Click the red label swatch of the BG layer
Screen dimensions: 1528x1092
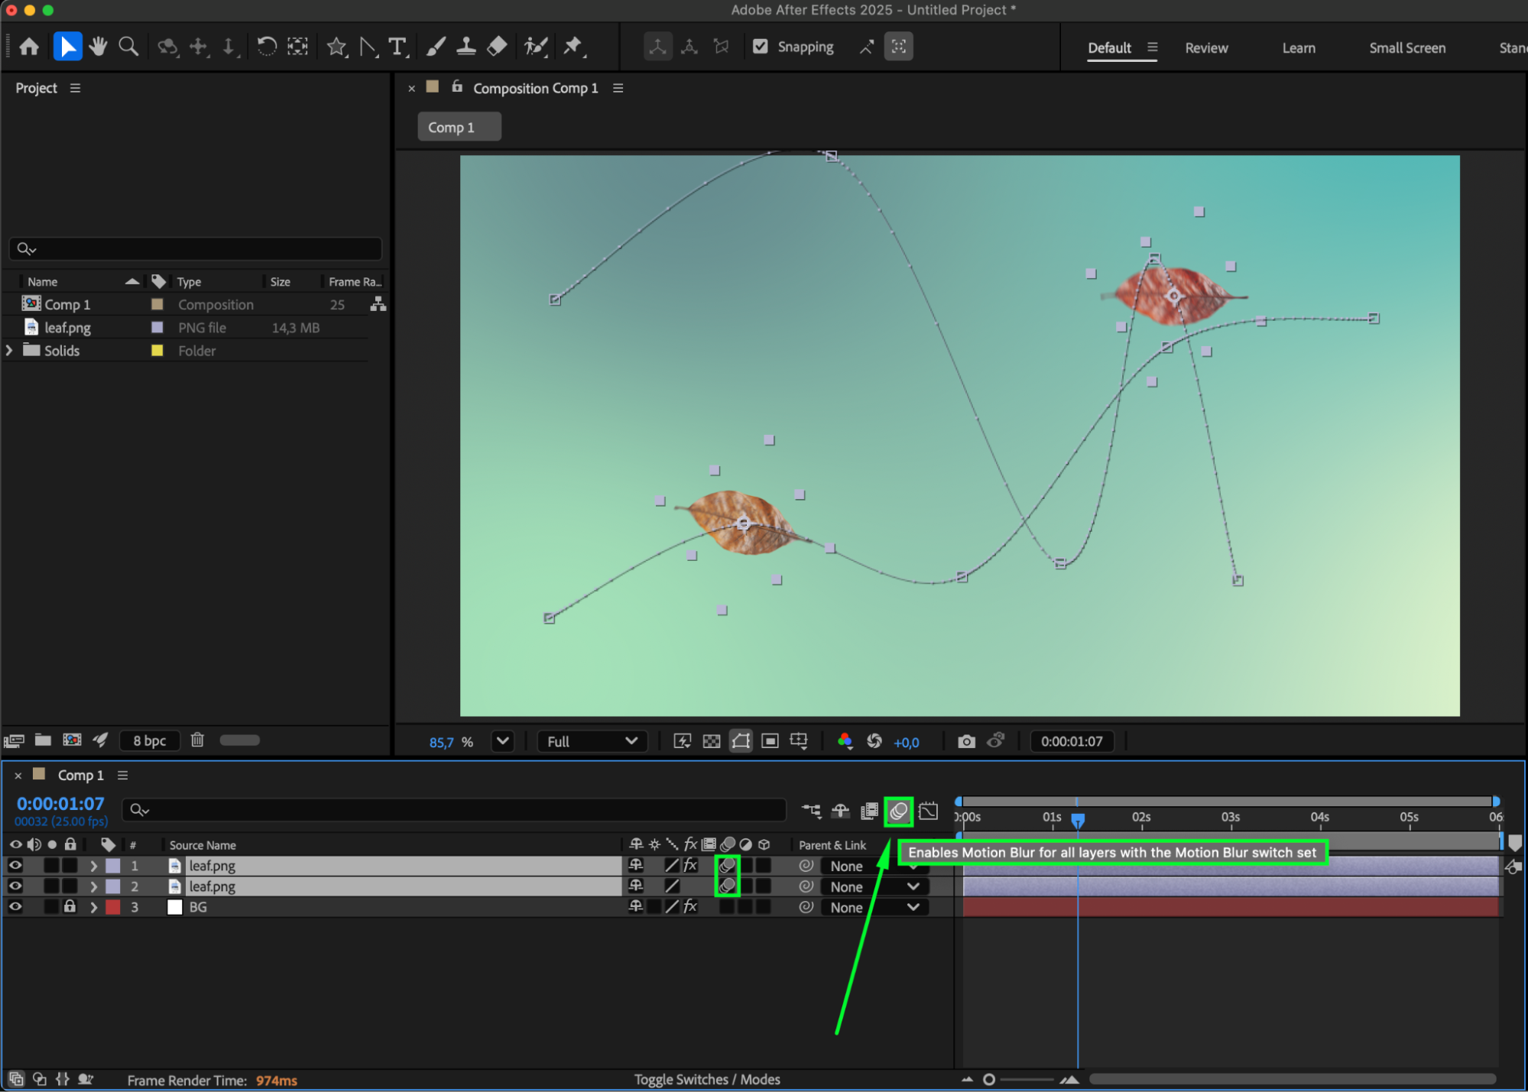[x=113, y=907]
